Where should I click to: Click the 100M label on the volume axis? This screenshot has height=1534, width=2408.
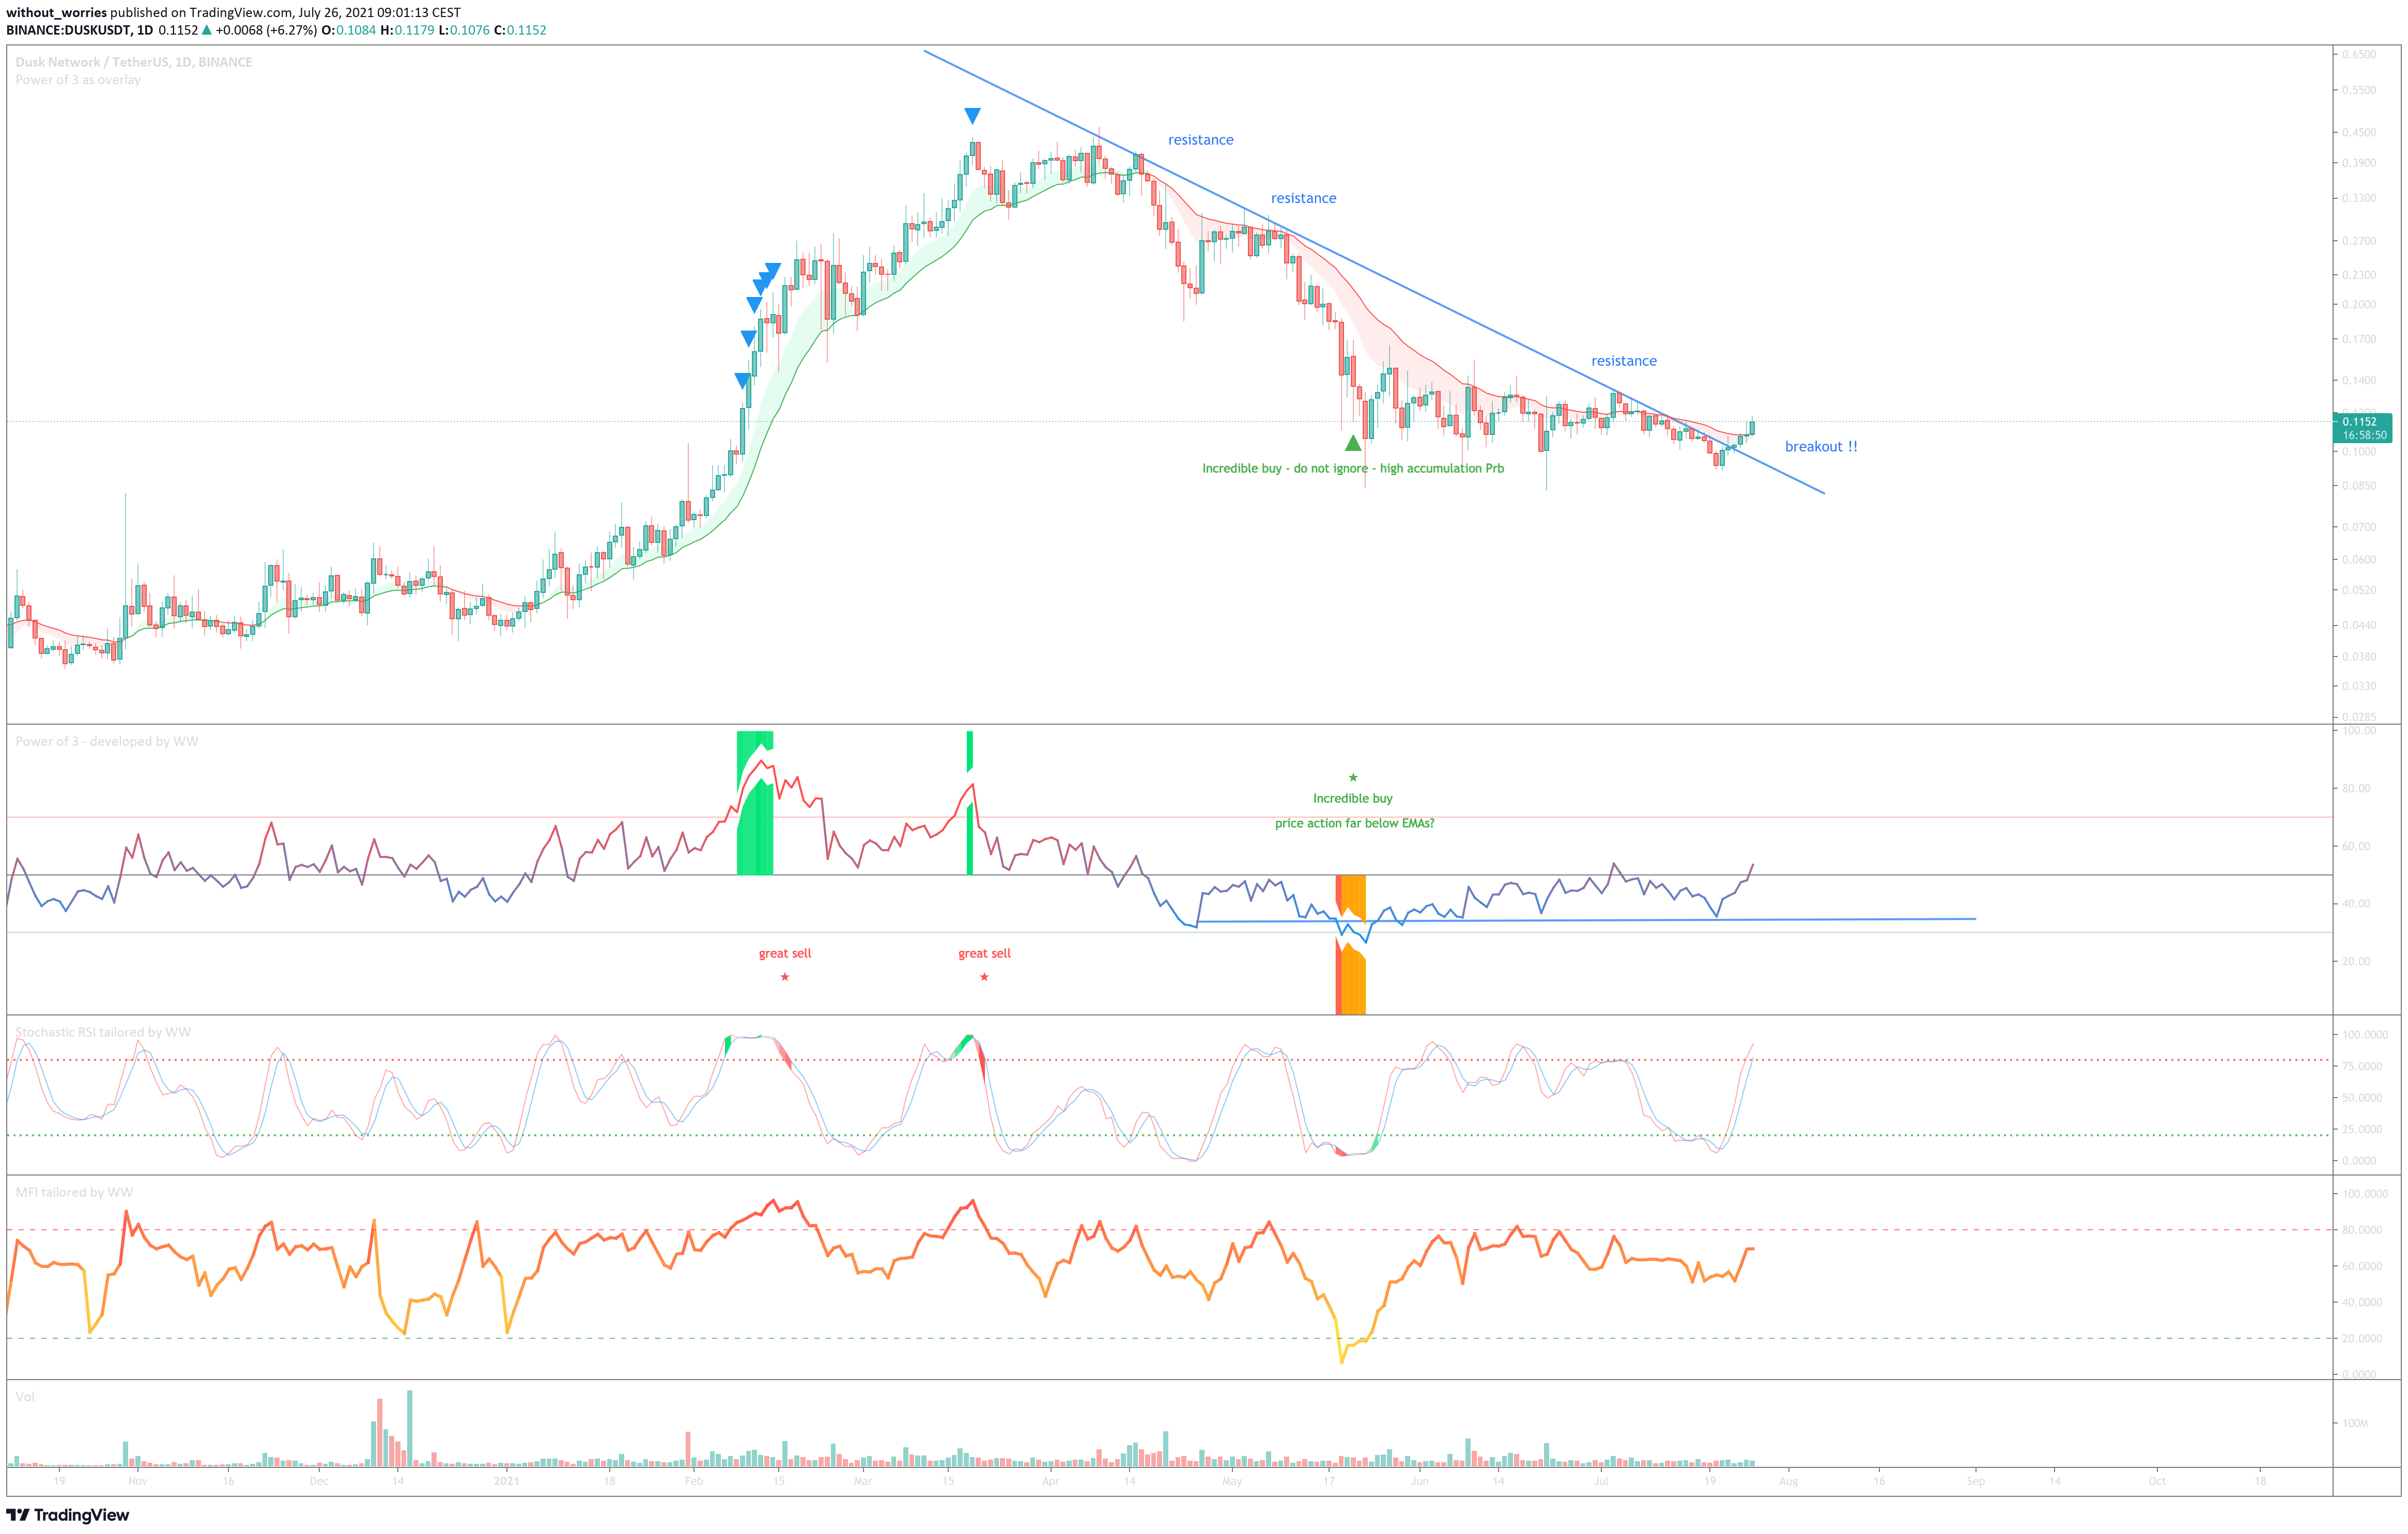click(x=2354, y=1423)
